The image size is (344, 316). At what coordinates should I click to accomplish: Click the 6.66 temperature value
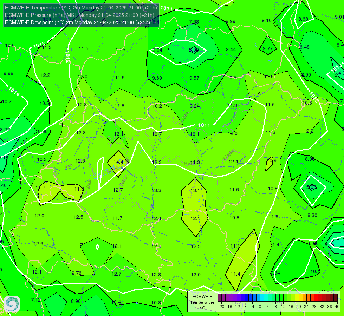(x=314, y=243)
